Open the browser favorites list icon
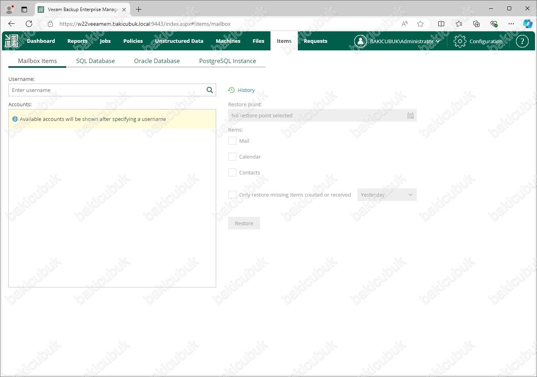This screenshot has width=537, height=377. pyautogui.click(x=459, y=24)
